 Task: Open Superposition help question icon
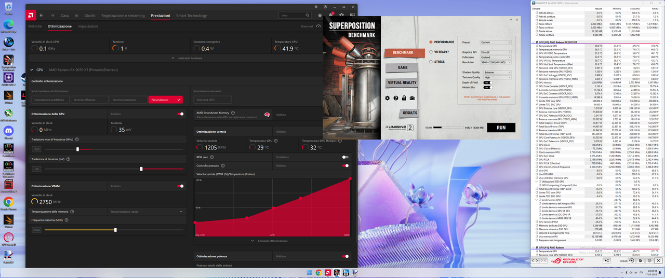396,98
